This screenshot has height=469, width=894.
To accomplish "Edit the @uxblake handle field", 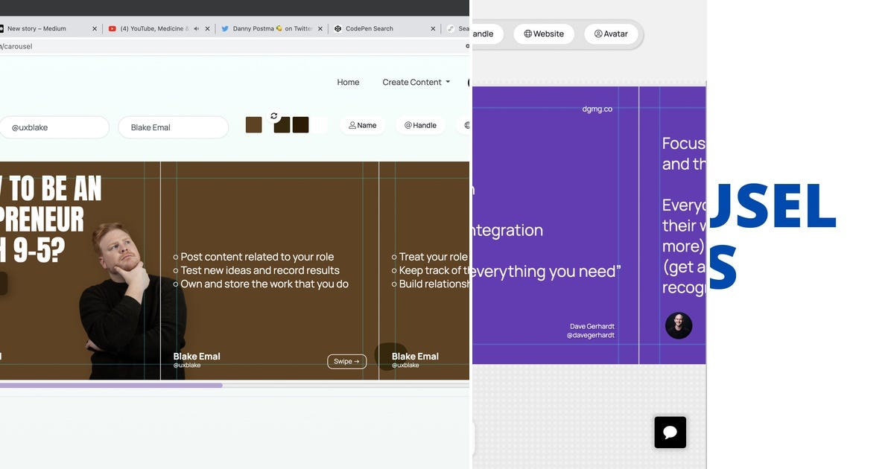I will (54, 127).
